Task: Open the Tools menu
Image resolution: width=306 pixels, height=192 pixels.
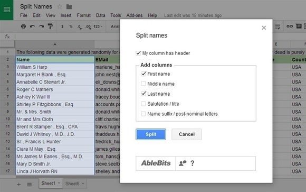Action: point(116,15)
